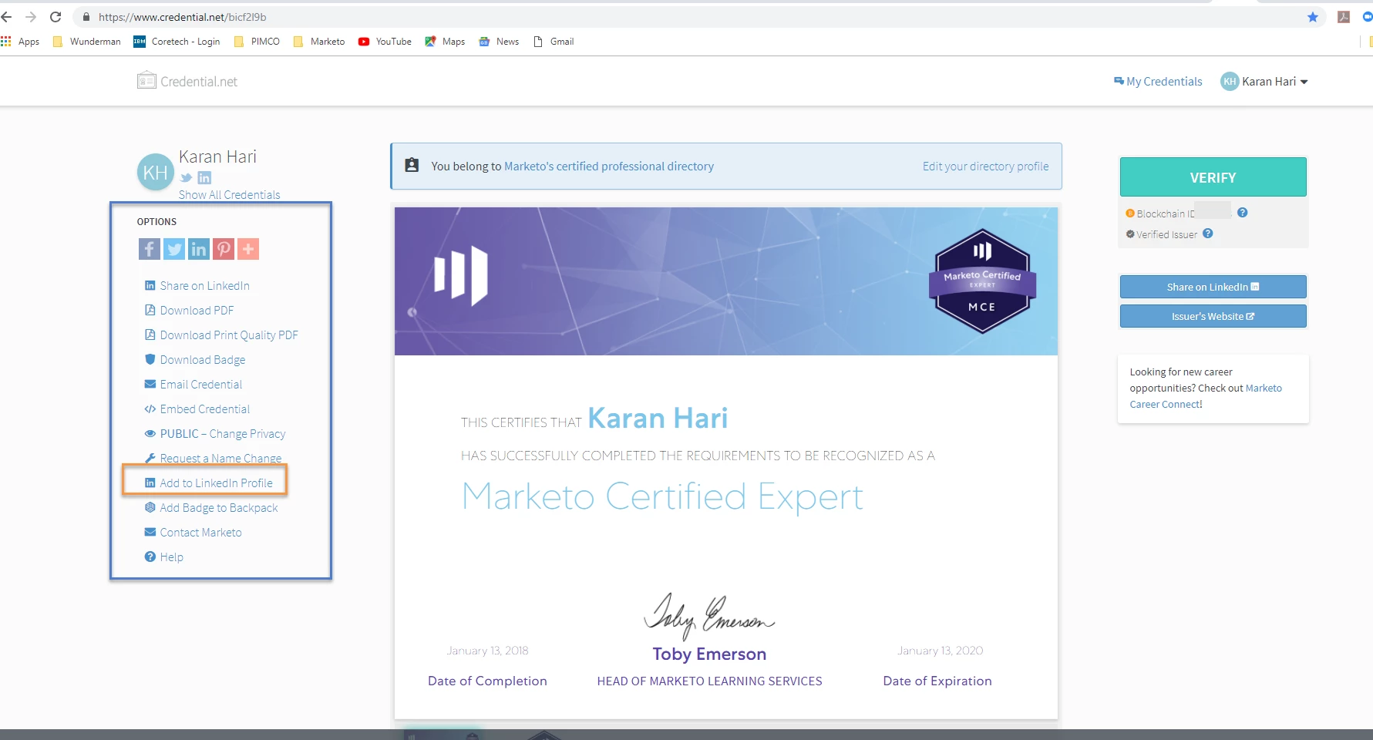This screenshot has width=1373, height=740.
Task: Click Edit your directory profile
Action: (985, 166)
